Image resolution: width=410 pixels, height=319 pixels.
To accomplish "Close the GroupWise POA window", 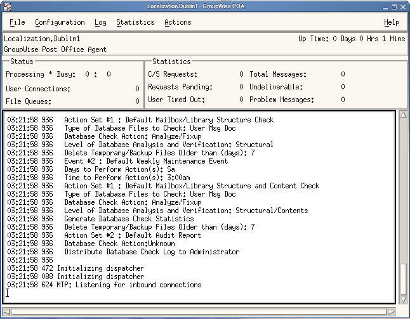I will [x=402, y=6].
